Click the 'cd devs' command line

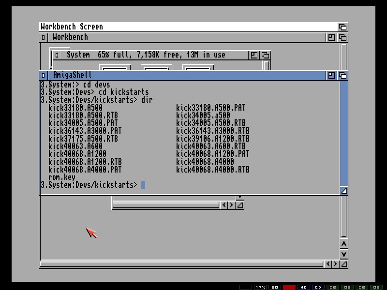[75, 85]
